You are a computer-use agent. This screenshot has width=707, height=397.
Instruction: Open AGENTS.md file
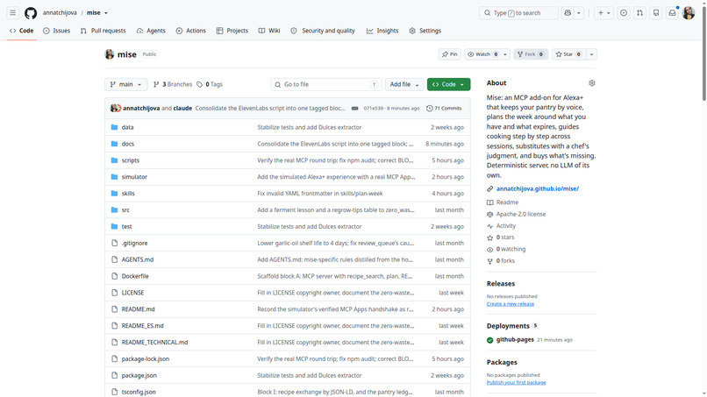(x=138, y=259)
